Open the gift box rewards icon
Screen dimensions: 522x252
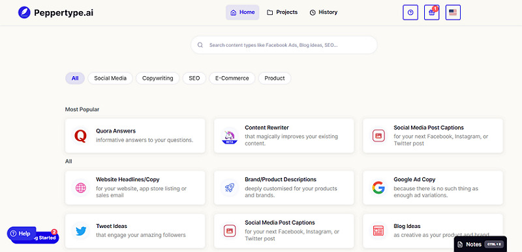tap(432, 12)
